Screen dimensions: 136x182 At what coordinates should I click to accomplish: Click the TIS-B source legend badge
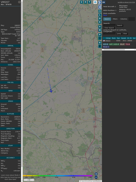tap(127, 44)
